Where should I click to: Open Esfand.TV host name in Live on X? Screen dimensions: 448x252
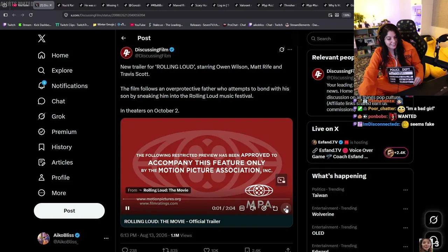(328, 142)
